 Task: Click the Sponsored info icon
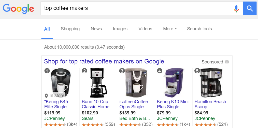click(227, 62)
